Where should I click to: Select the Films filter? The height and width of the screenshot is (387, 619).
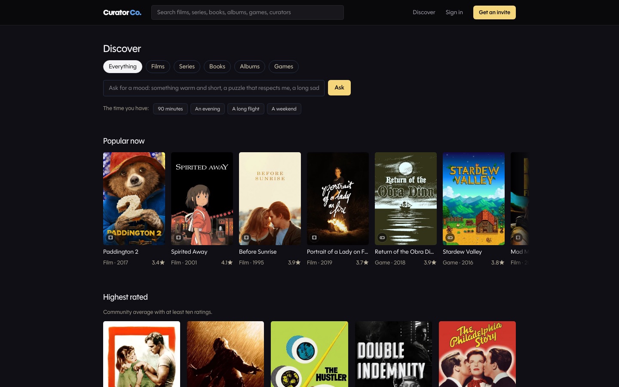(x=158, y=67)
